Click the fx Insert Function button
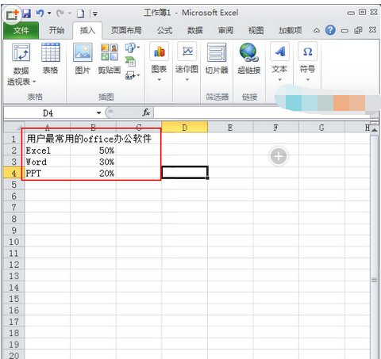Screen dimensions: 381x359 coord(146,113)
